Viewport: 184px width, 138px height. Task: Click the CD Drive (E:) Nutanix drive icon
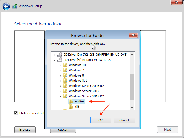(60, 60)
